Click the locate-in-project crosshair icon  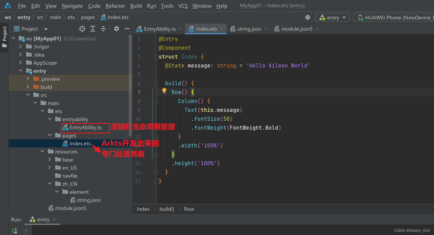click(x=82, y=29)
